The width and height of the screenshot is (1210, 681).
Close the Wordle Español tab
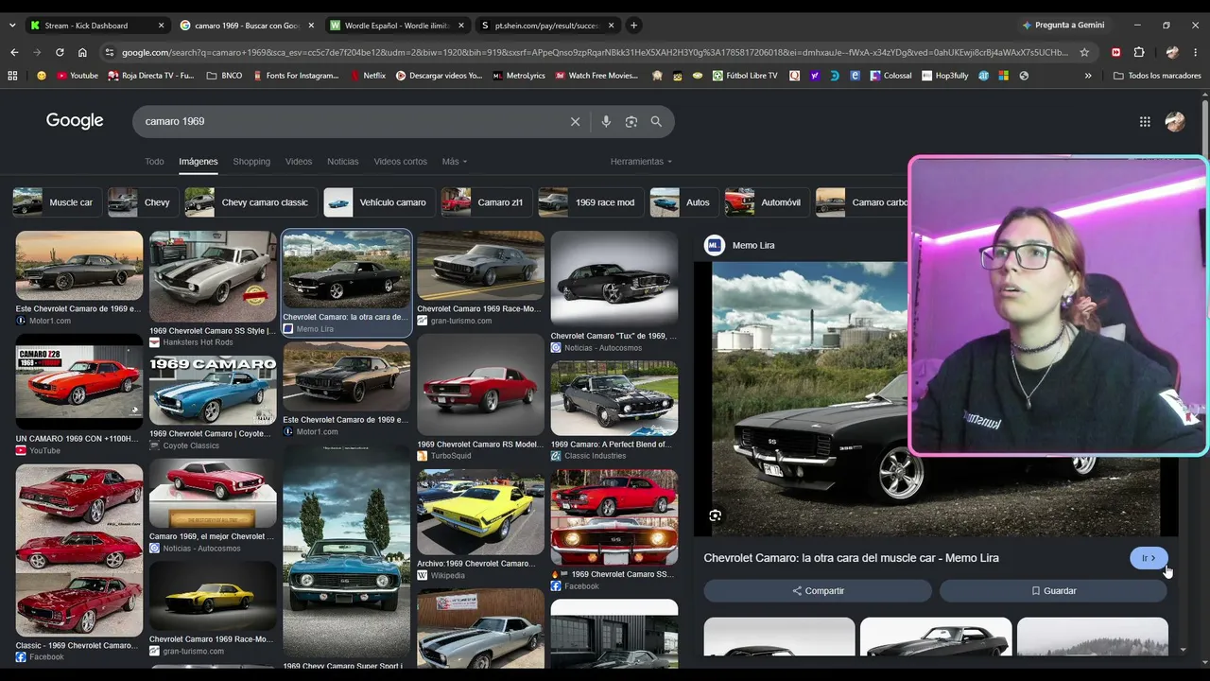click(x=461, y=26)
